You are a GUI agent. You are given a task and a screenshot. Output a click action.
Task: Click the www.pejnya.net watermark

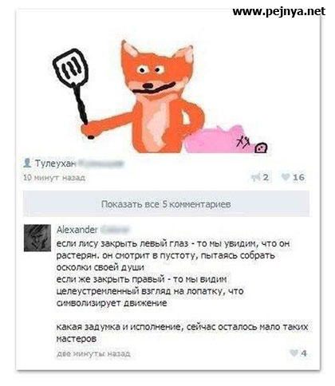tap(279, 11)
